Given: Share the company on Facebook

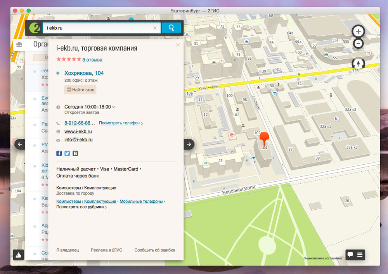Looking at the screenshot, I should point(59,153).
